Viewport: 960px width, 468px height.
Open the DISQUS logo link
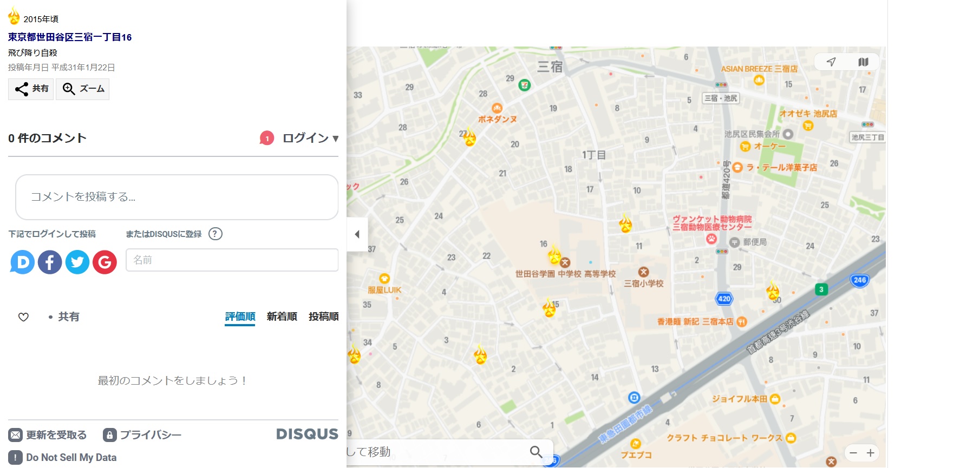307,434
